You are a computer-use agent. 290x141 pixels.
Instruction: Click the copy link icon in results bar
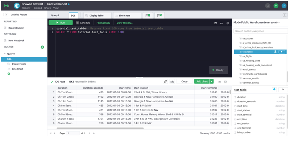[x=165, y=81]
